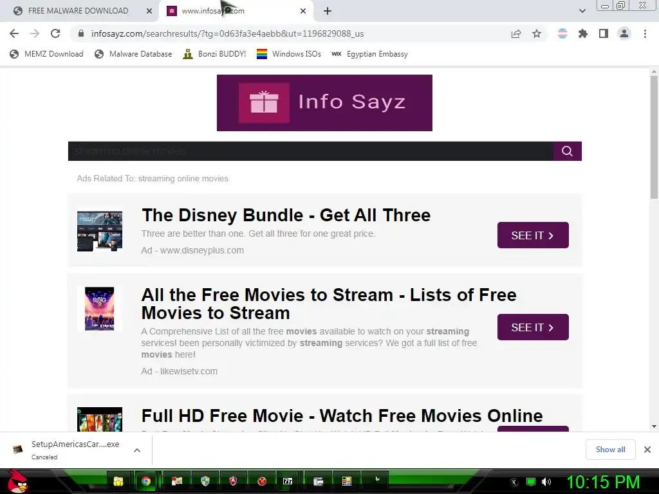Open the red X circle taskbar icon
This screenshot has height=494, width=659.
(261, 481)
